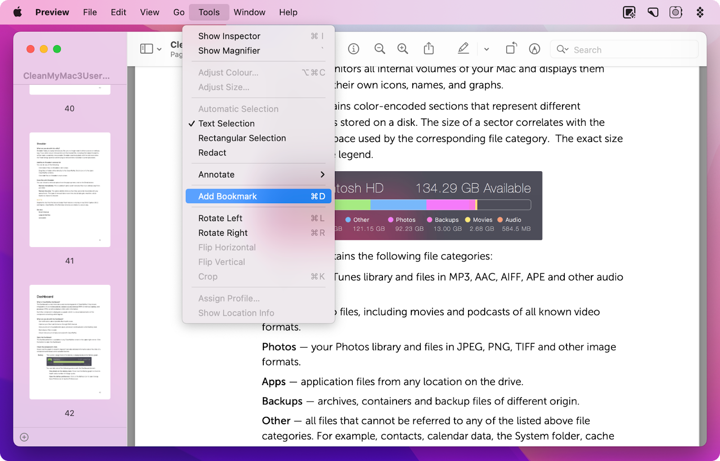The height and width of the screenshot is (461, 720).
Task: Click the second menu bar status icon
Action: coord(652,12)
